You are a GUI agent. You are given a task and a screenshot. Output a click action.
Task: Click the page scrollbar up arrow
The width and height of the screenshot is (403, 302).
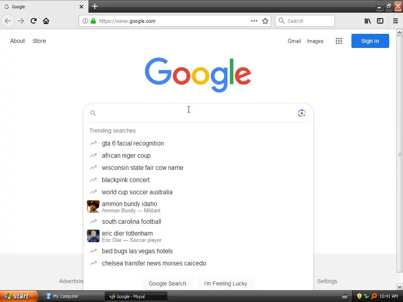400,32
